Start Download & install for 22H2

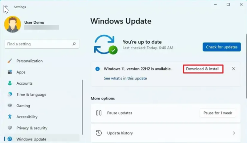coord(203,69)
